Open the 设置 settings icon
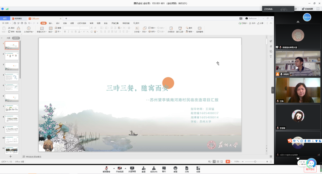 pos(198,169)
